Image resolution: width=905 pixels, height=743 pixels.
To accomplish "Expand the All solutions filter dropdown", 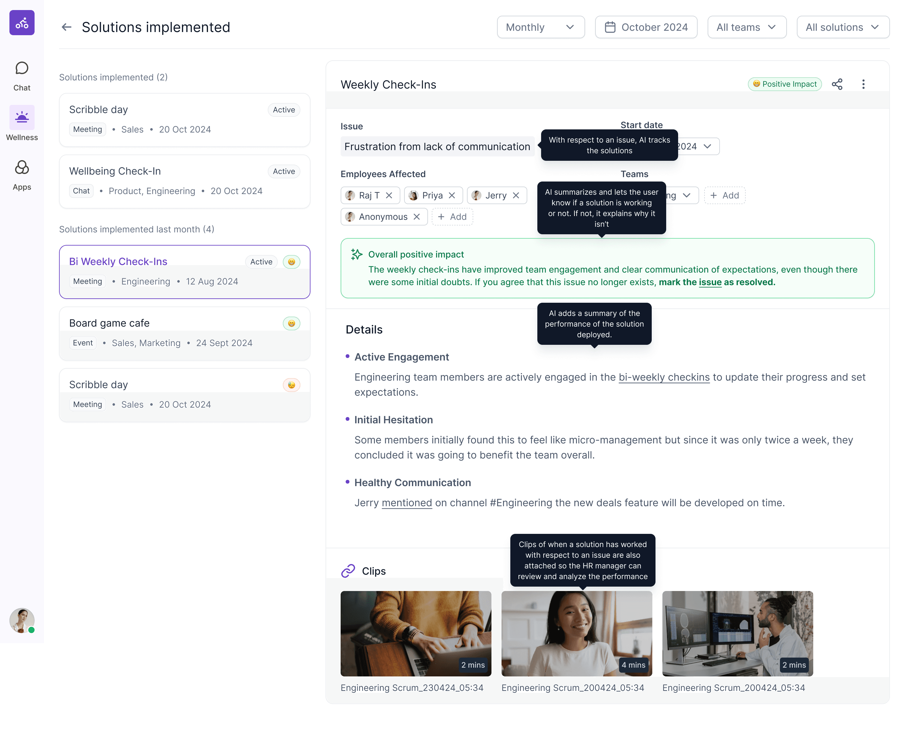I will pos(842,27).
